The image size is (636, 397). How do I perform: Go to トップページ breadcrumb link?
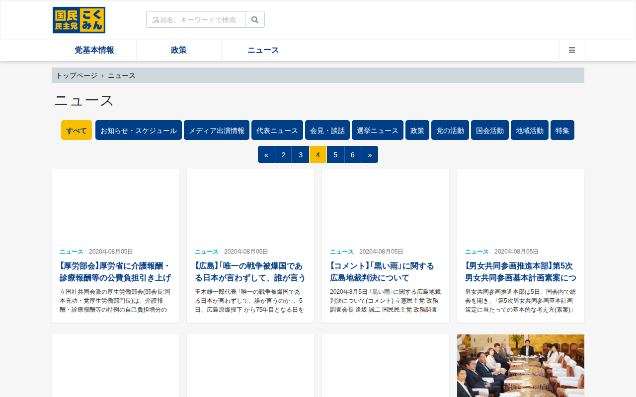tap(77, 75)
